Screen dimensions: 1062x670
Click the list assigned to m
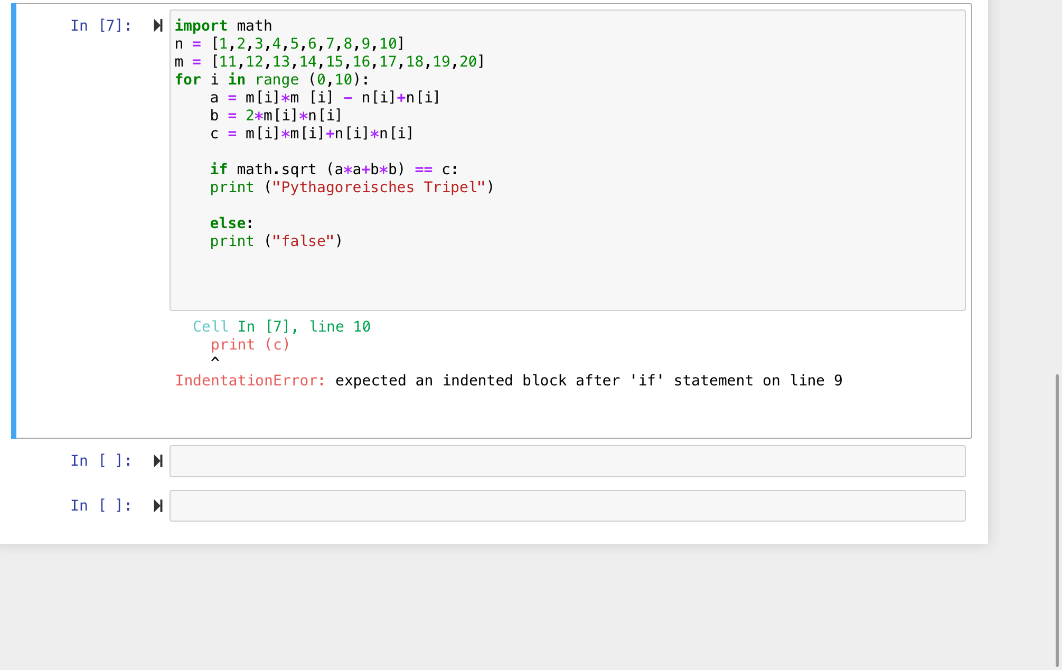tap(347, 61)
